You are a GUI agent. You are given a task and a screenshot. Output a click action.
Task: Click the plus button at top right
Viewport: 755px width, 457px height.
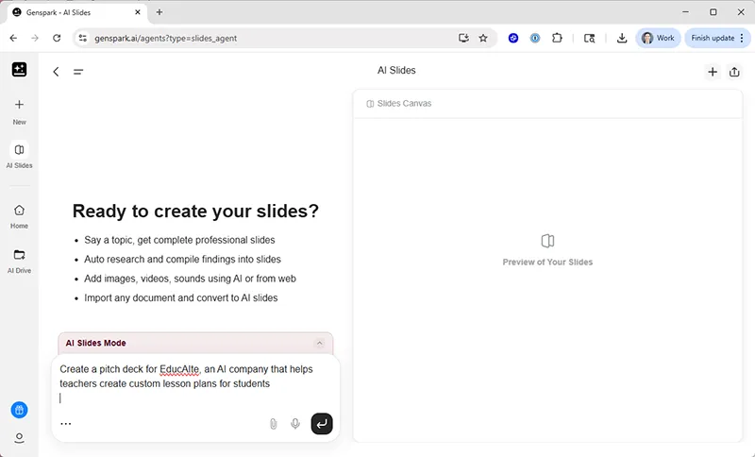tap(713, 72)
